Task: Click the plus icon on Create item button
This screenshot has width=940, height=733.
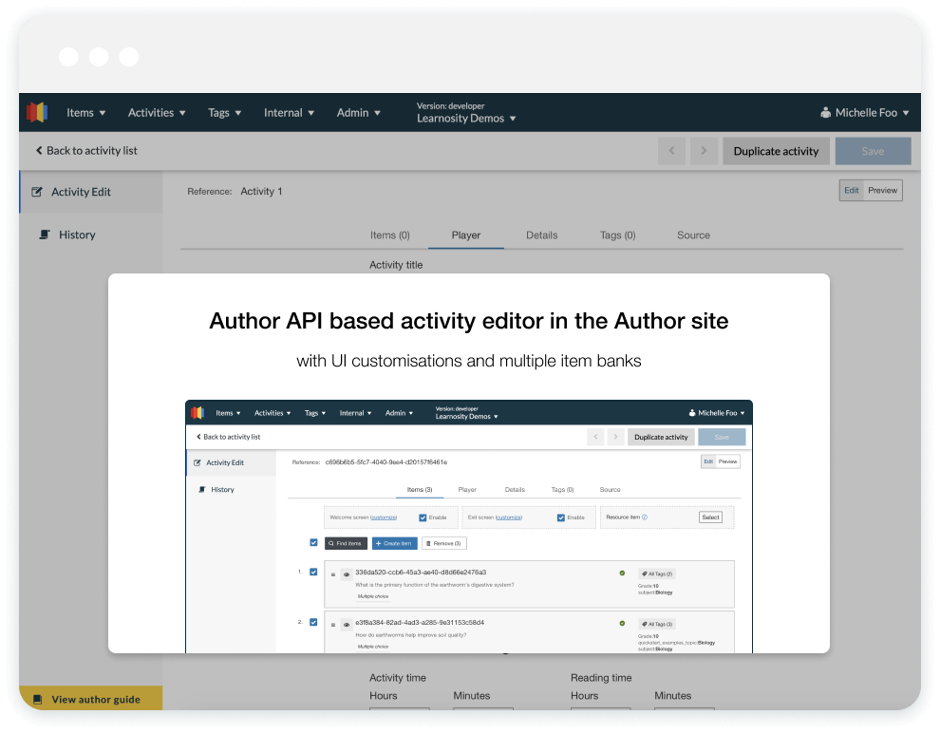Action: 378,543
